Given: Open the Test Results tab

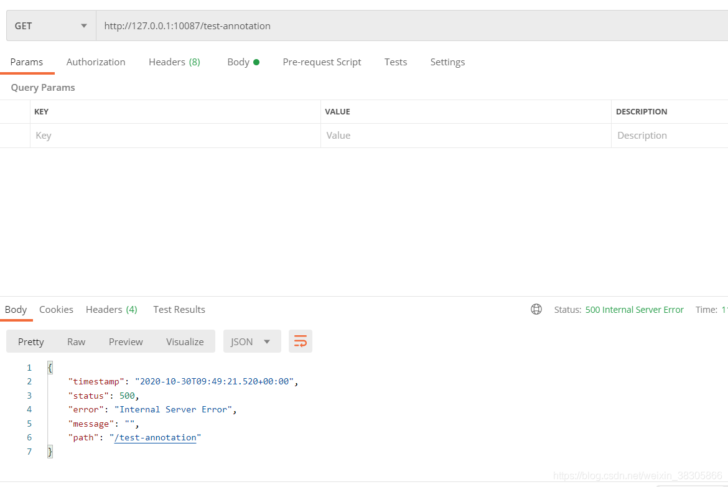Looking at the screenshot, I should 179,310.
